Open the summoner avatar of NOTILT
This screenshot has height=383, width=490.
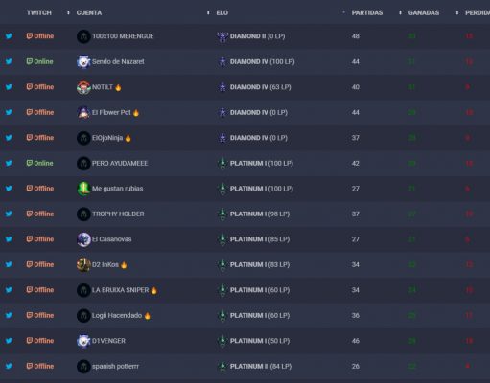pyautogui.click(x=83, y=87)
